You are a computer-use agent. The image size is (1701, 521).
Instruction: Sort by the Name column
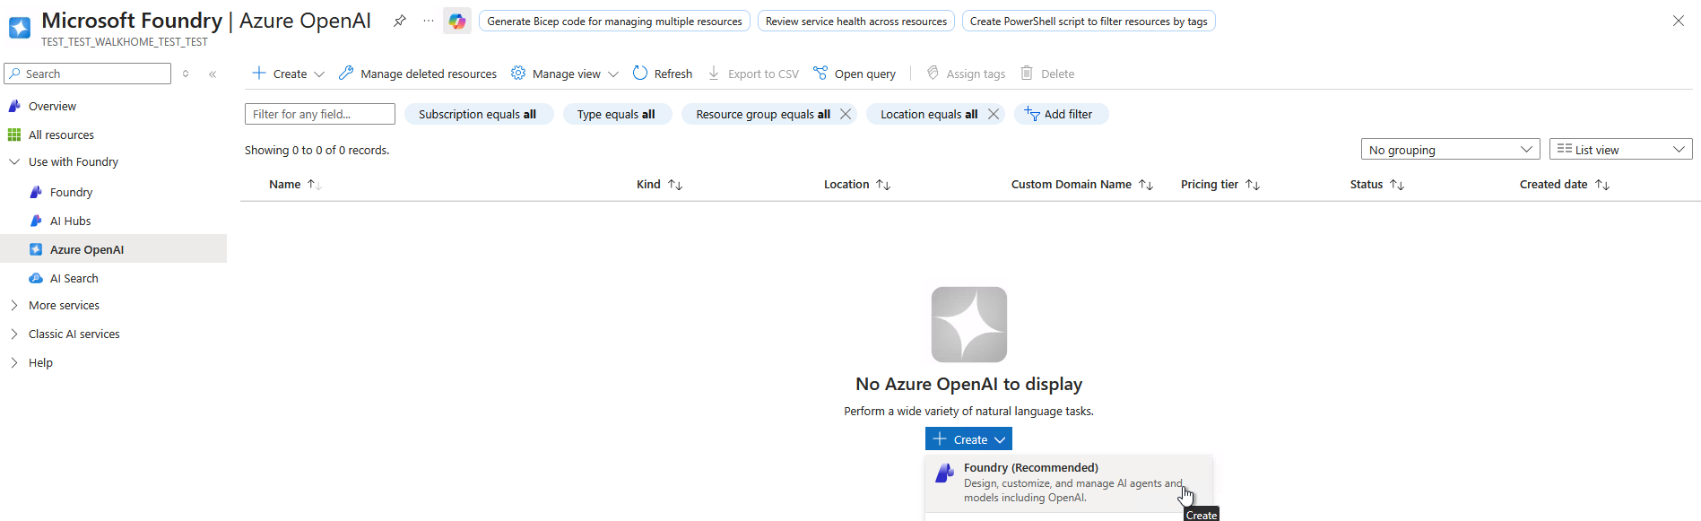pyautogui.click(x=295, y=185)
